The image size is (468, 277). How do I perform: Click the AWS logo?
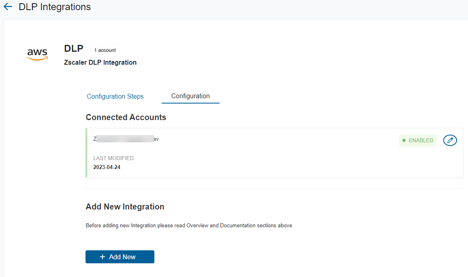(x=37, y=55)
